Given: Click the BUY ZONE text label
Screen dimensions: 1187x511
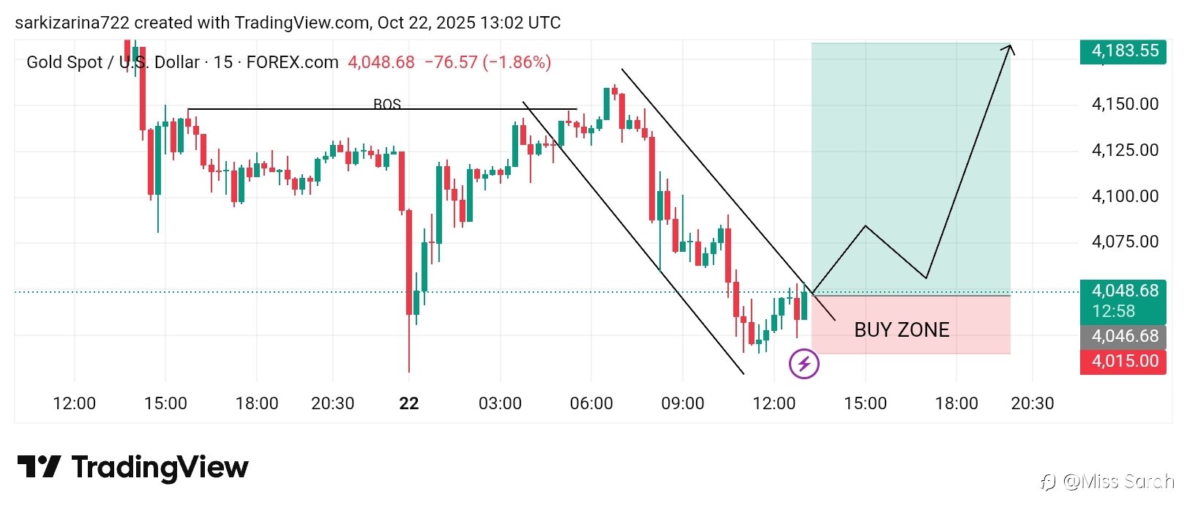Looking at the screenshot, I should (902, 330).
